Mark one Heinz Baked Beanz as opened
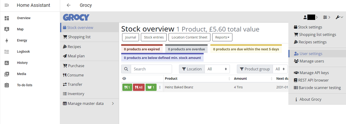The width and height of the screenshot is (346, 124). (x=151, y=87)
